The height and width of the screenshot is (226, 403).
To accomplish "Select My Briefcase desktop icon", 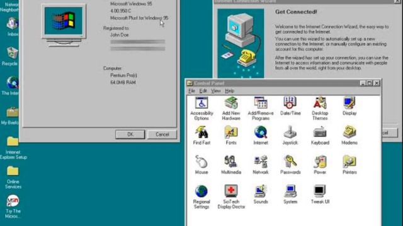I will [x=11, y=116].
